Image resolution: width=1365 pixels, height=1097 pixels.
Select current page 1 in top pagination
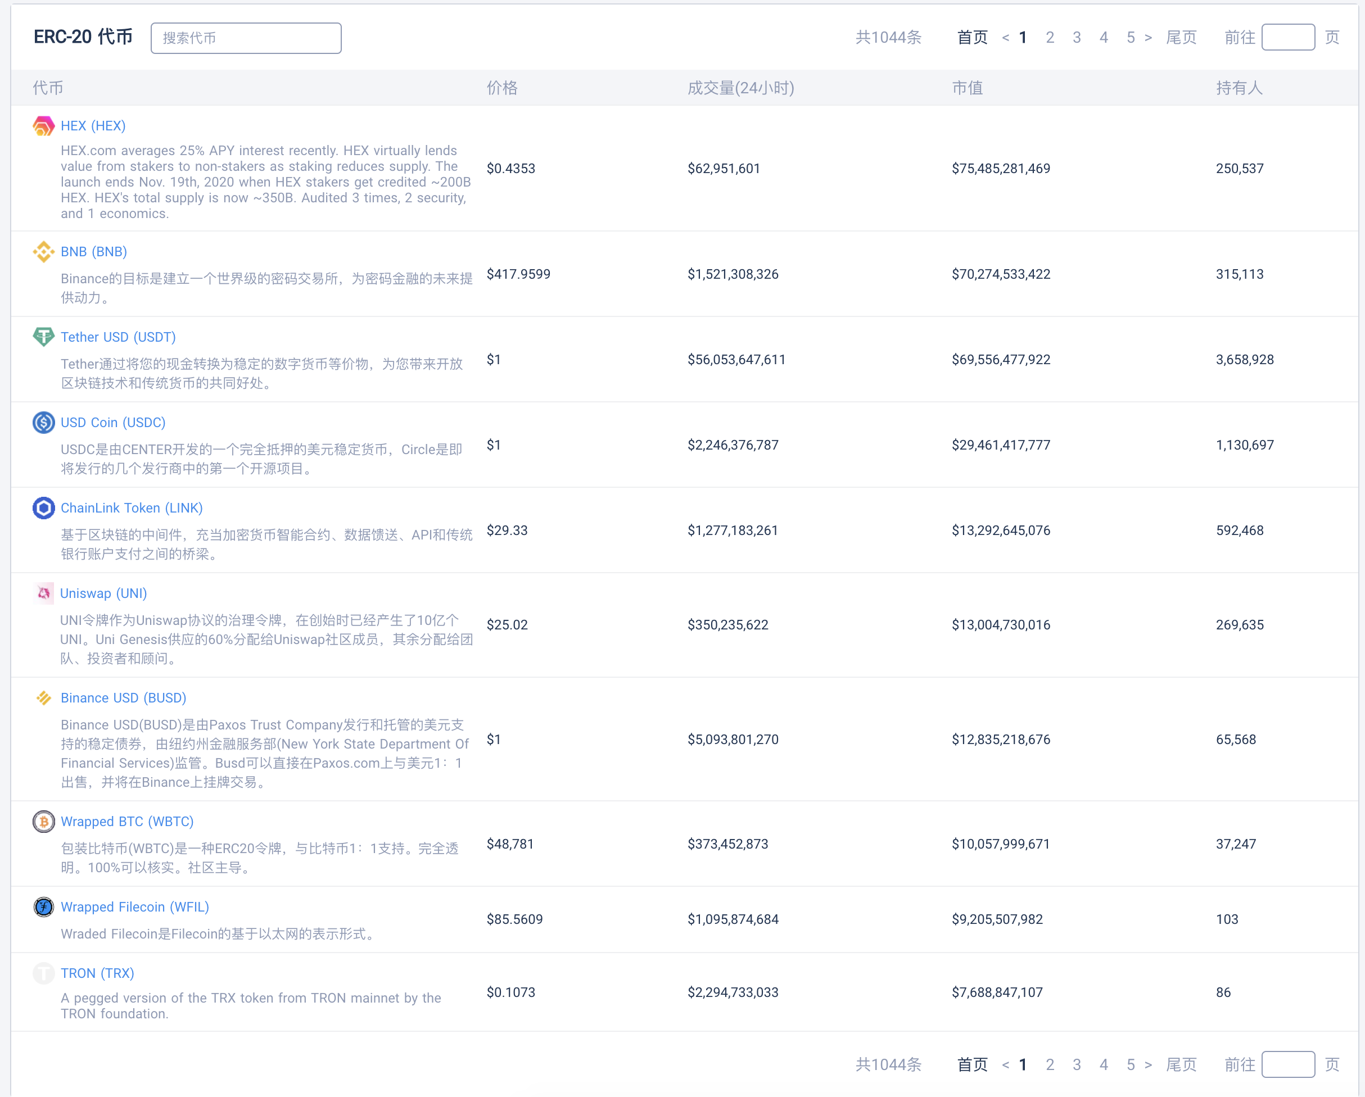tap(1023, 37)
